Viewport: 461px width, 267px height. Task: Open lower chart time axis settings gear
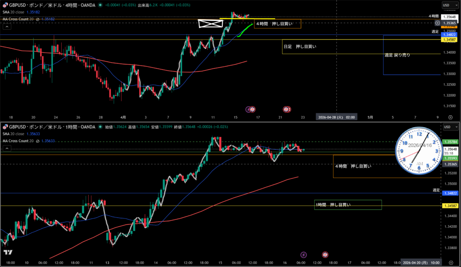451,262
